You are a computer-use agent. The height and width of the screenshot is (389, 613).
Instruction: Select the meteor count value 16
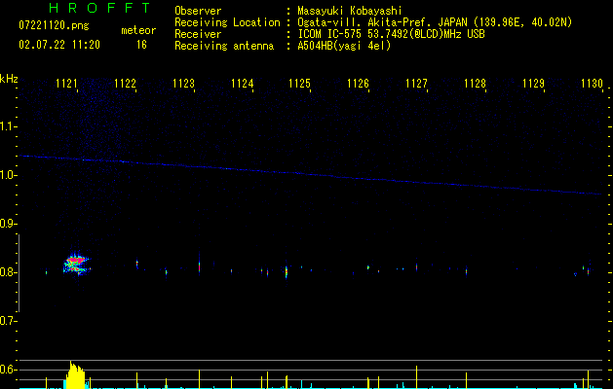141,45
